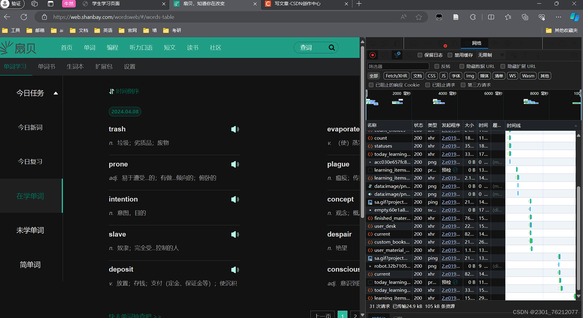Go to 听力口语 in top navigation

pyautogui.click(x=141, y=48)
